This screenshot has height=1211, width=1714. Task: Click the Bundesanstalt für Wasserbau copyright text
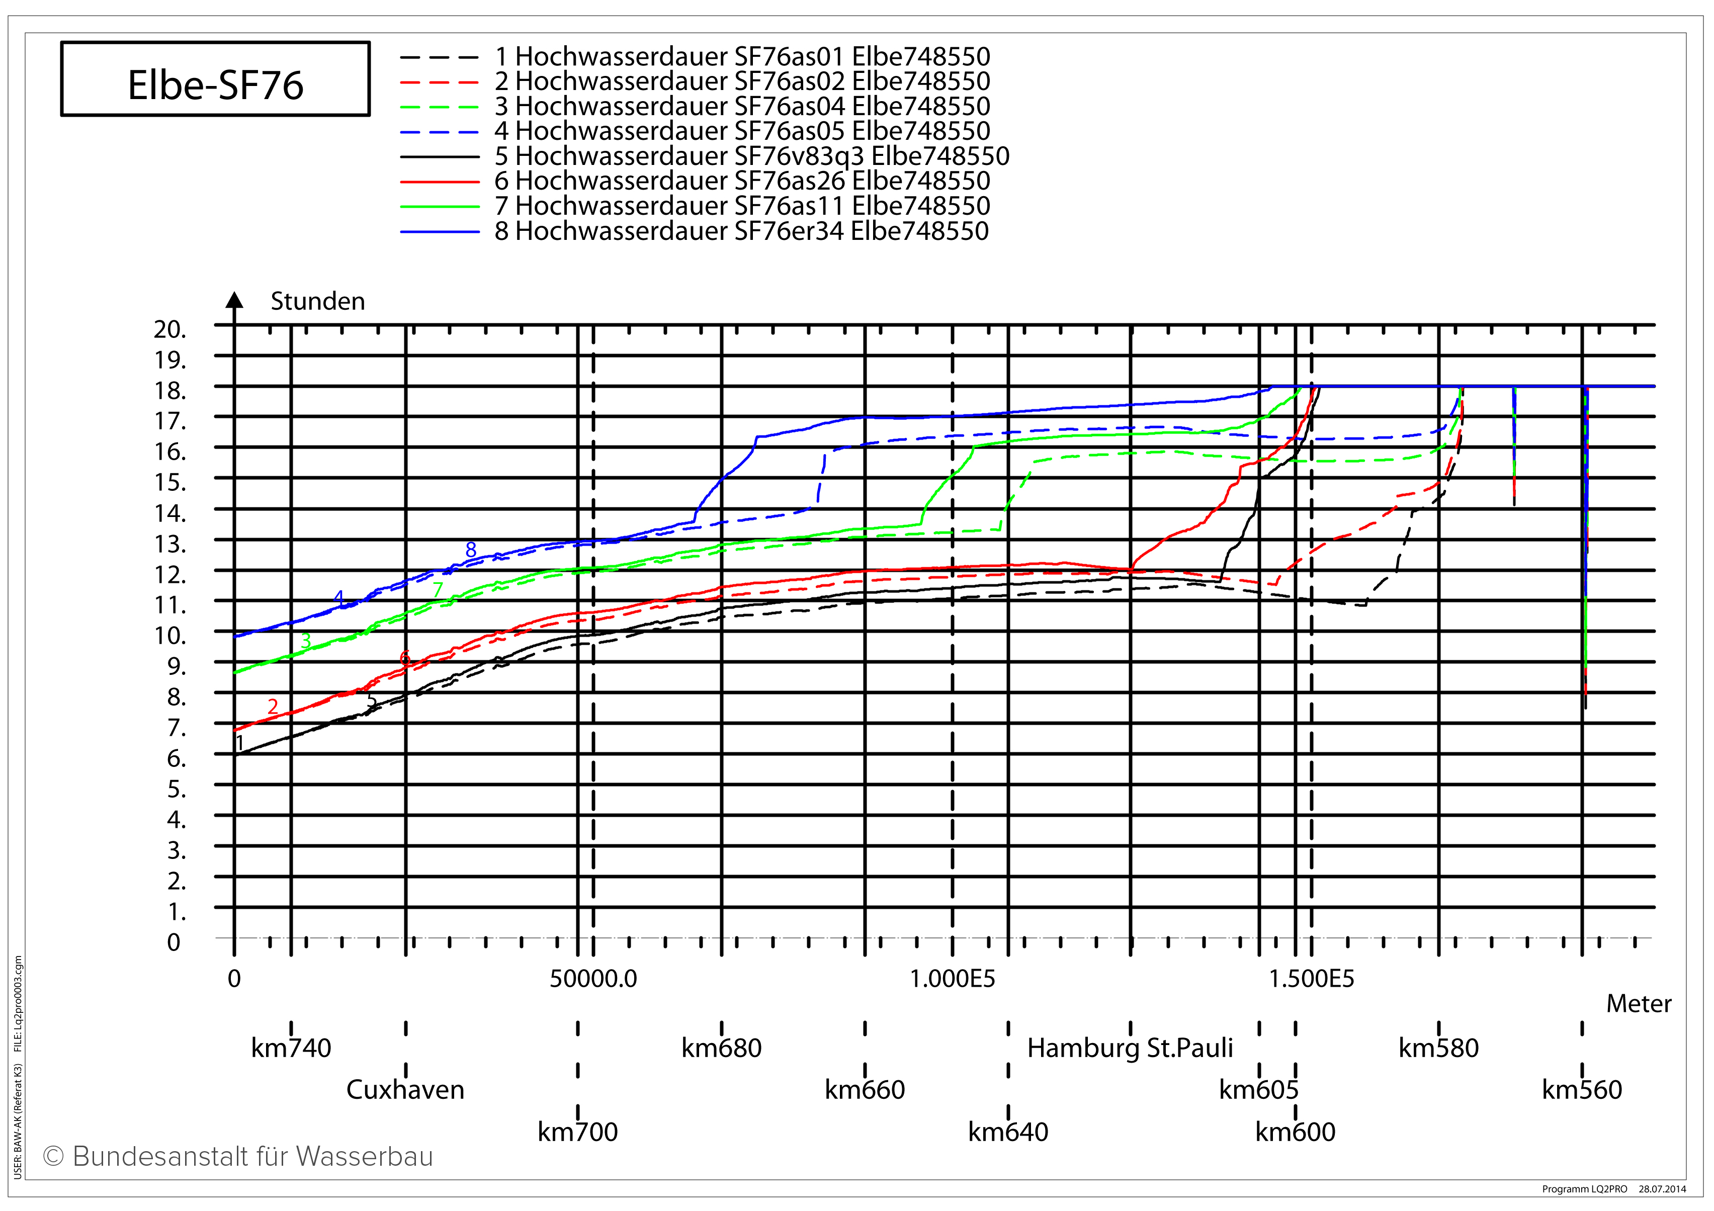pyautogui.click(x=238, y=1157)
